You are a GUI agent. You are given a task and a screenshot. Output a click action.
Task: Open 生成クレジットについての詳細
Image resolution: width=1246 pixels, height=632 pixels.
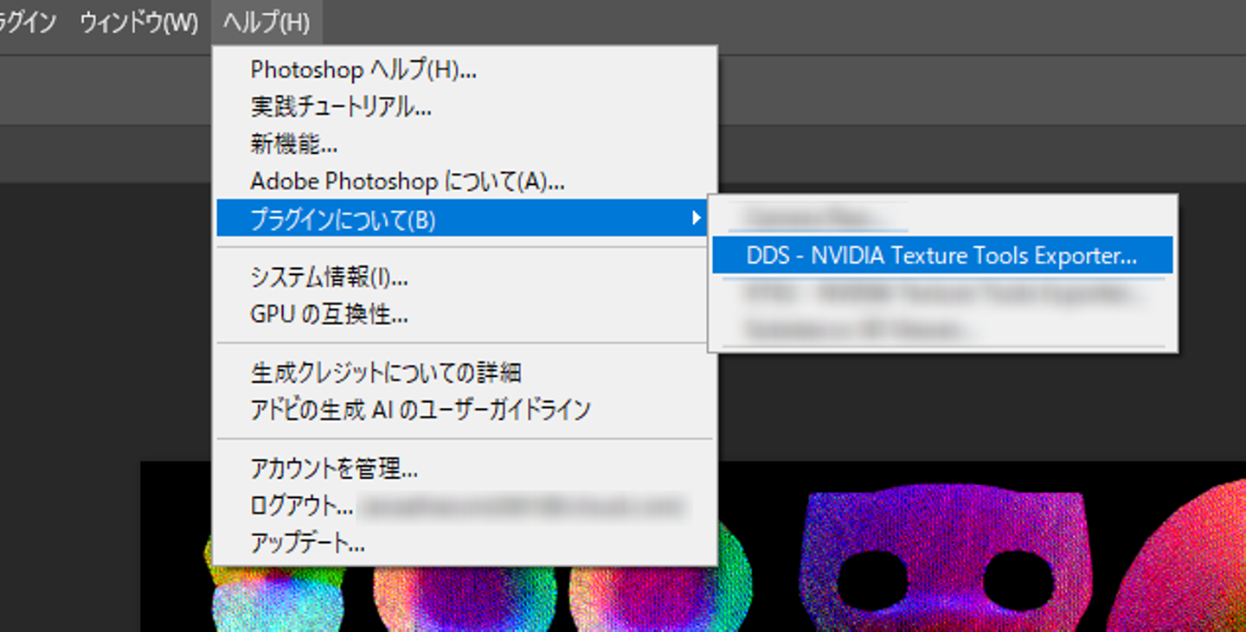pos(466,373)
